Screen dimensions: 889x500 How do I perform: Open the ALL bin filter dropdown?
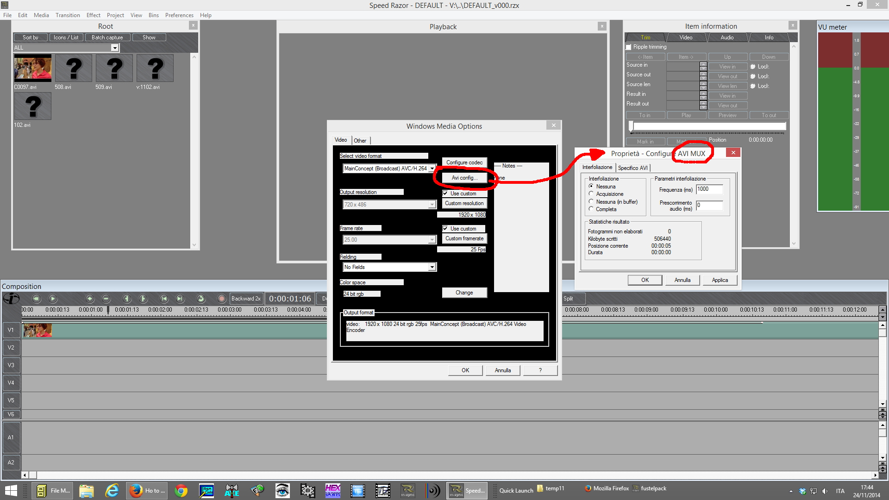pyautogui.click(x=114, y=48)
